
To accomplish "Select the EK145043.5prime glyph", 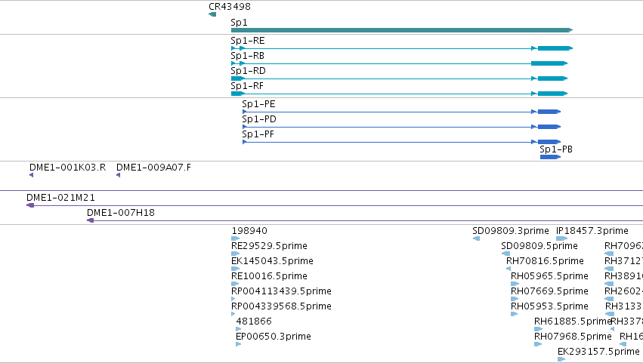I will pyautogui.click(x=236, y=269).
